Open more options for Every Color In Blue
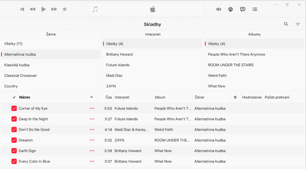This screenshot has width=306, height=169. (92, 161)
